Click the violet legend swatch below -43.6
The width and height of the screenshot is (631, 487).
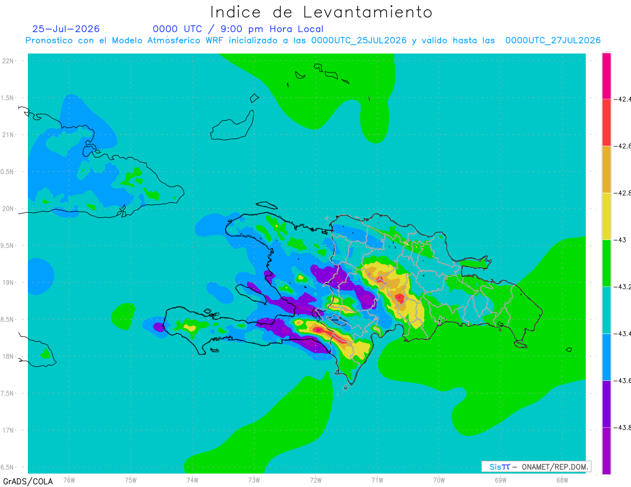[x=606, y=403]
